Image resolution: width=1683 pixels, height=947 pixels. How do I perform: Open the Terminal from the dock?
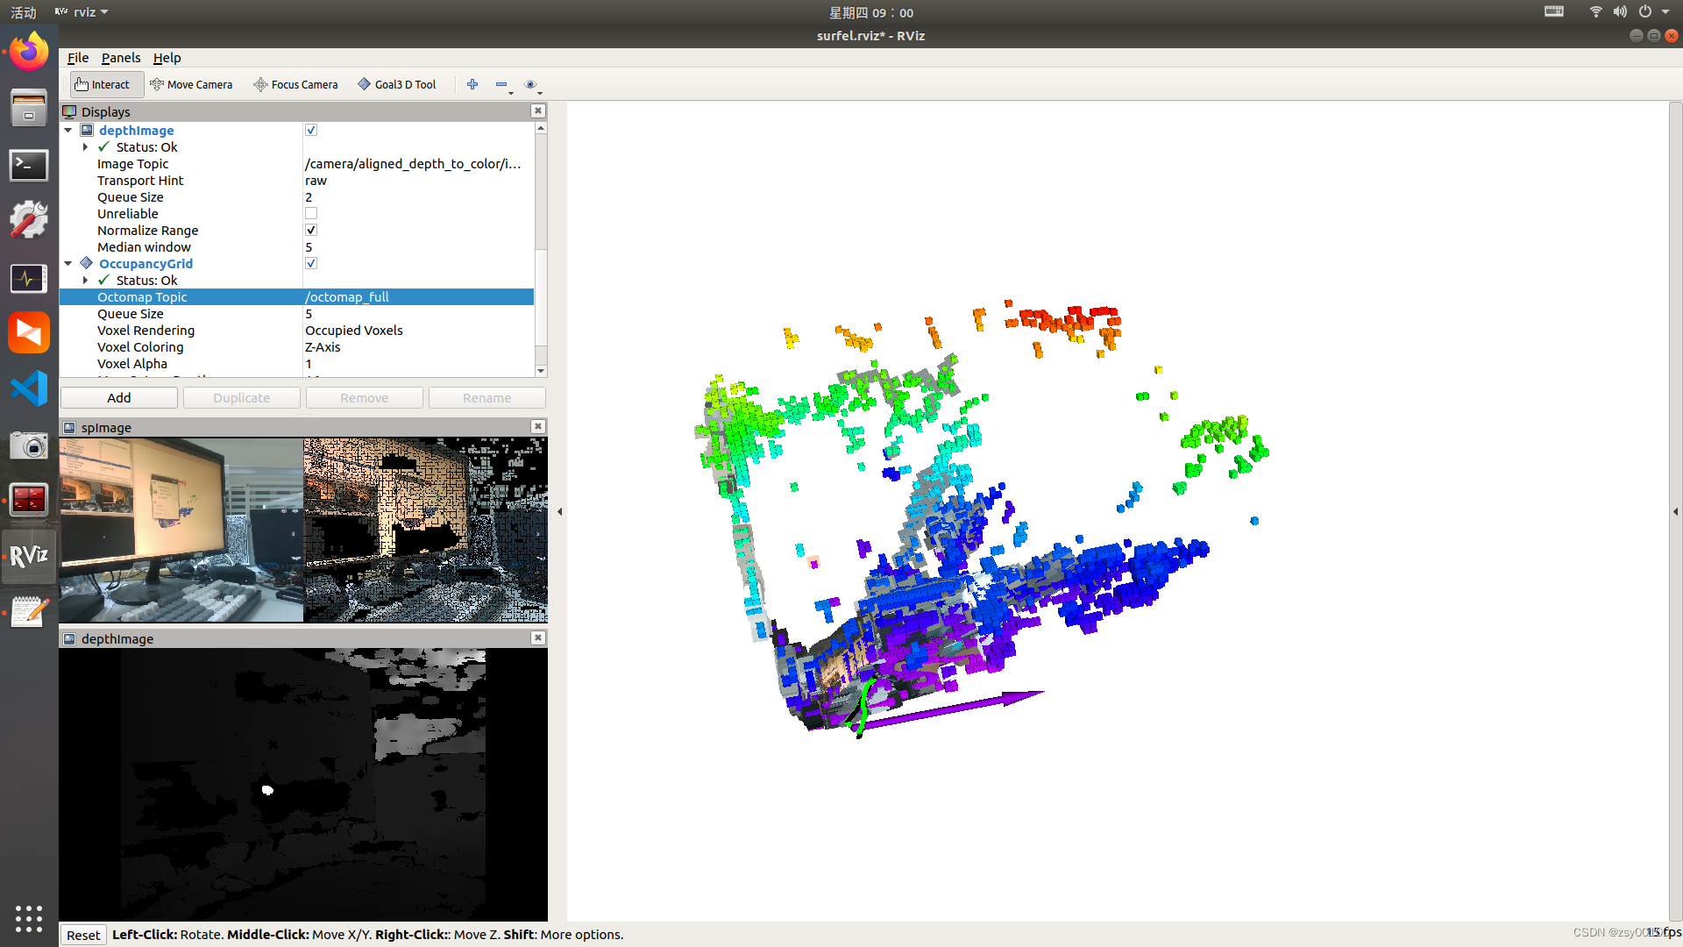tap(29, 164)
